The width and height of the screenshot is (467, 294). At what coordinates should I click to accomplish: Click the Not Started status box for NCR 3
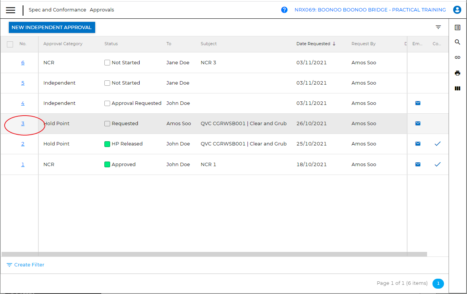107,62
